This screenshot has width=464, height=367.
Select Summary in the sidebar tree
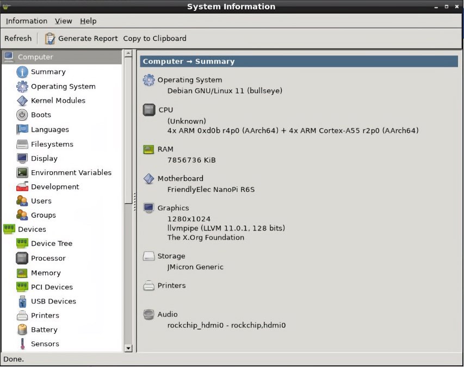(48, 72)
